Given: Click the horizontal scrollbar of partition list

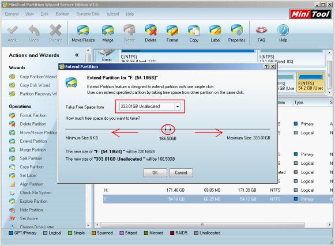Looking at the screenshot, I should click(x=202, y=225).
